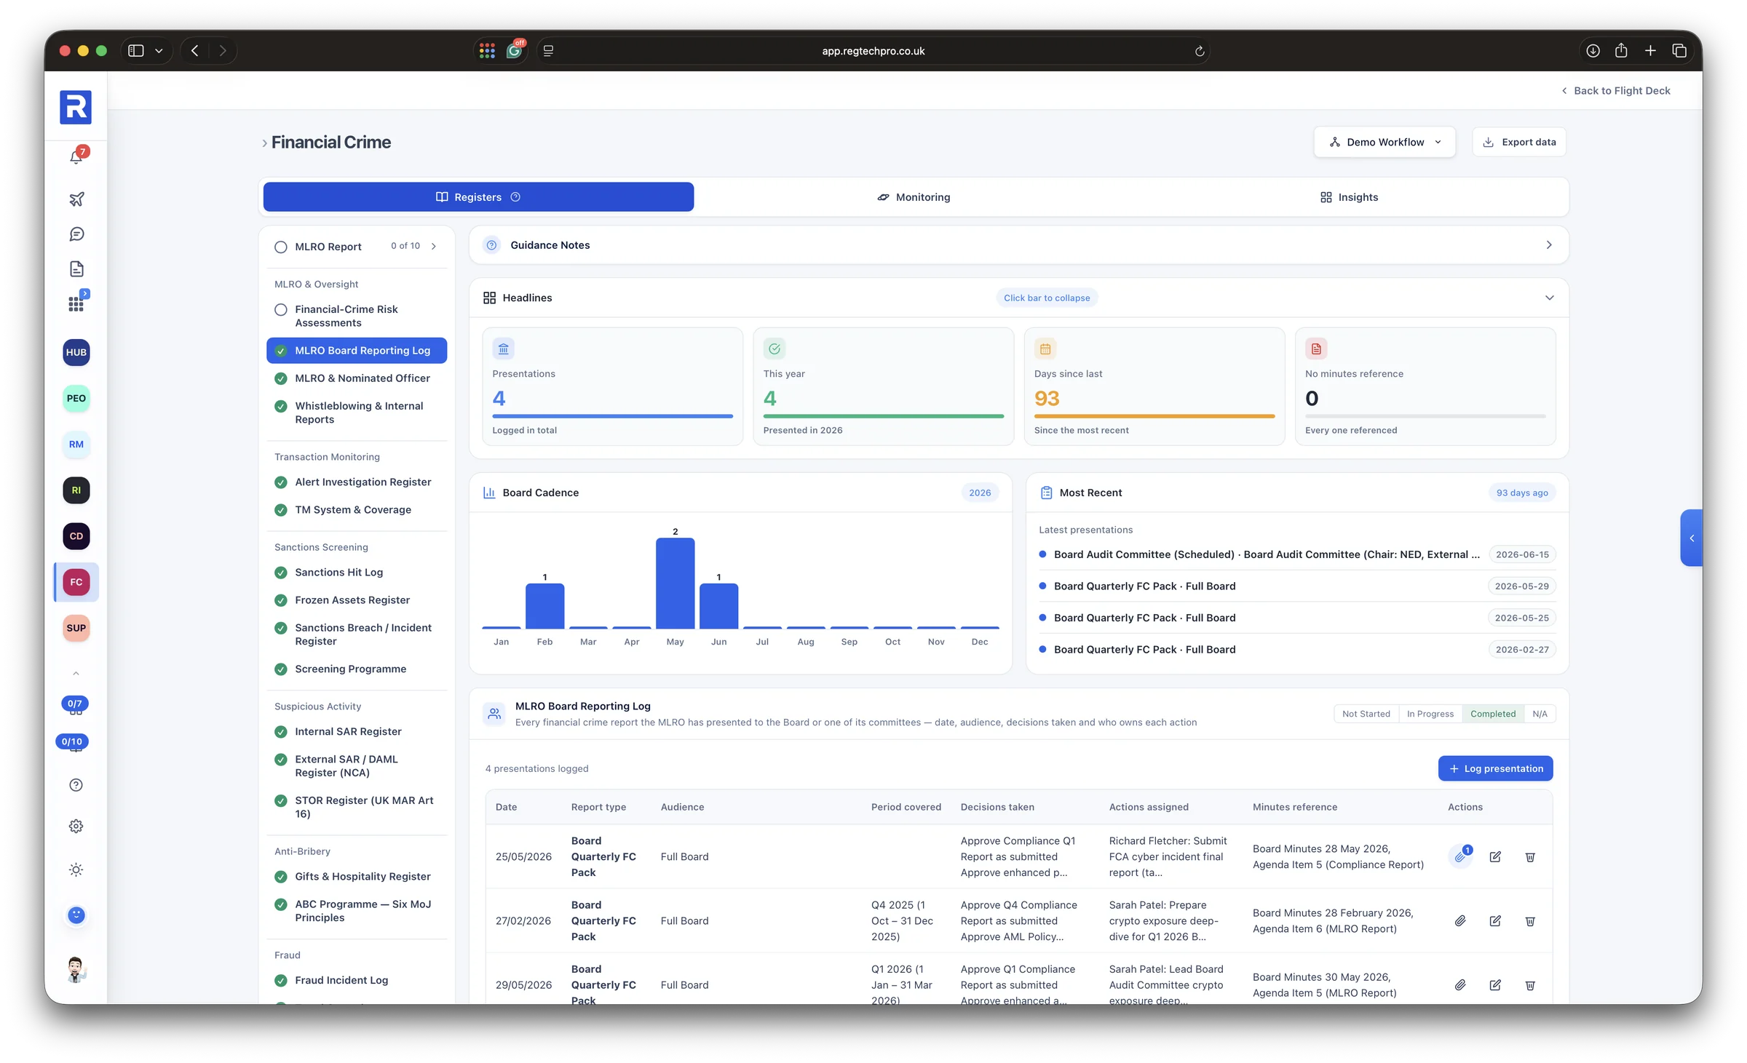Screen dimensions: 1747x1063
Task: Click the RegTechPro logo
Action: pos(76,108)
